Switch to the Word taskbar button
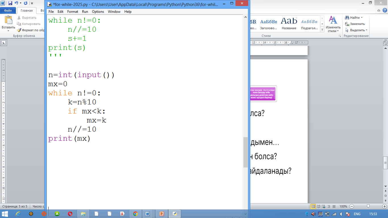This screenshot has width=388, height=218. [x=148, y=214]
